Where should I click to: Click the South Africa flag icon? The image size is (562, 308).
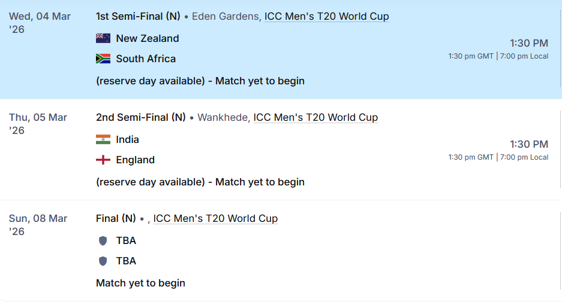(x=103, y=59)
